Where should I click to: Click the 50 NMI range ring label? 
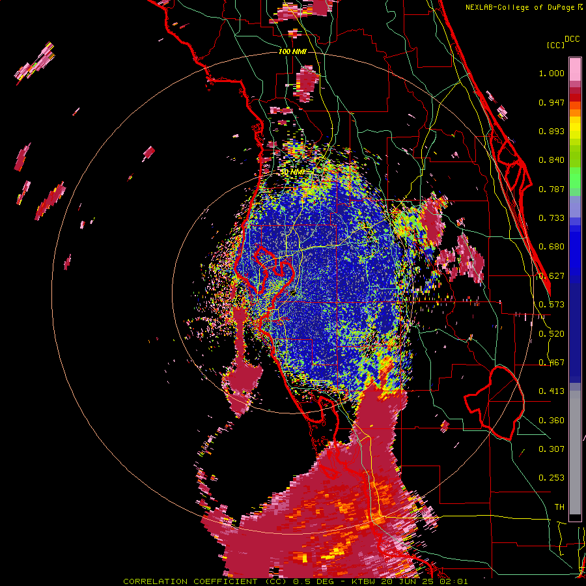point(292,173)
